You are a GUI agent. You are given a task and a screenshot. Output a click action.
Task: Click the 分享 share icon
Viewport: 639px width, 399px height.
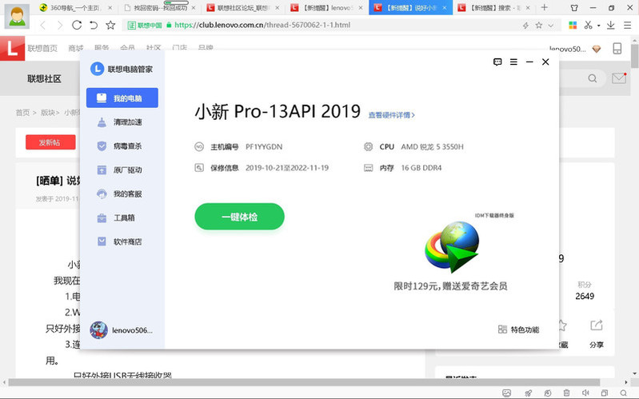click(596, 325)
